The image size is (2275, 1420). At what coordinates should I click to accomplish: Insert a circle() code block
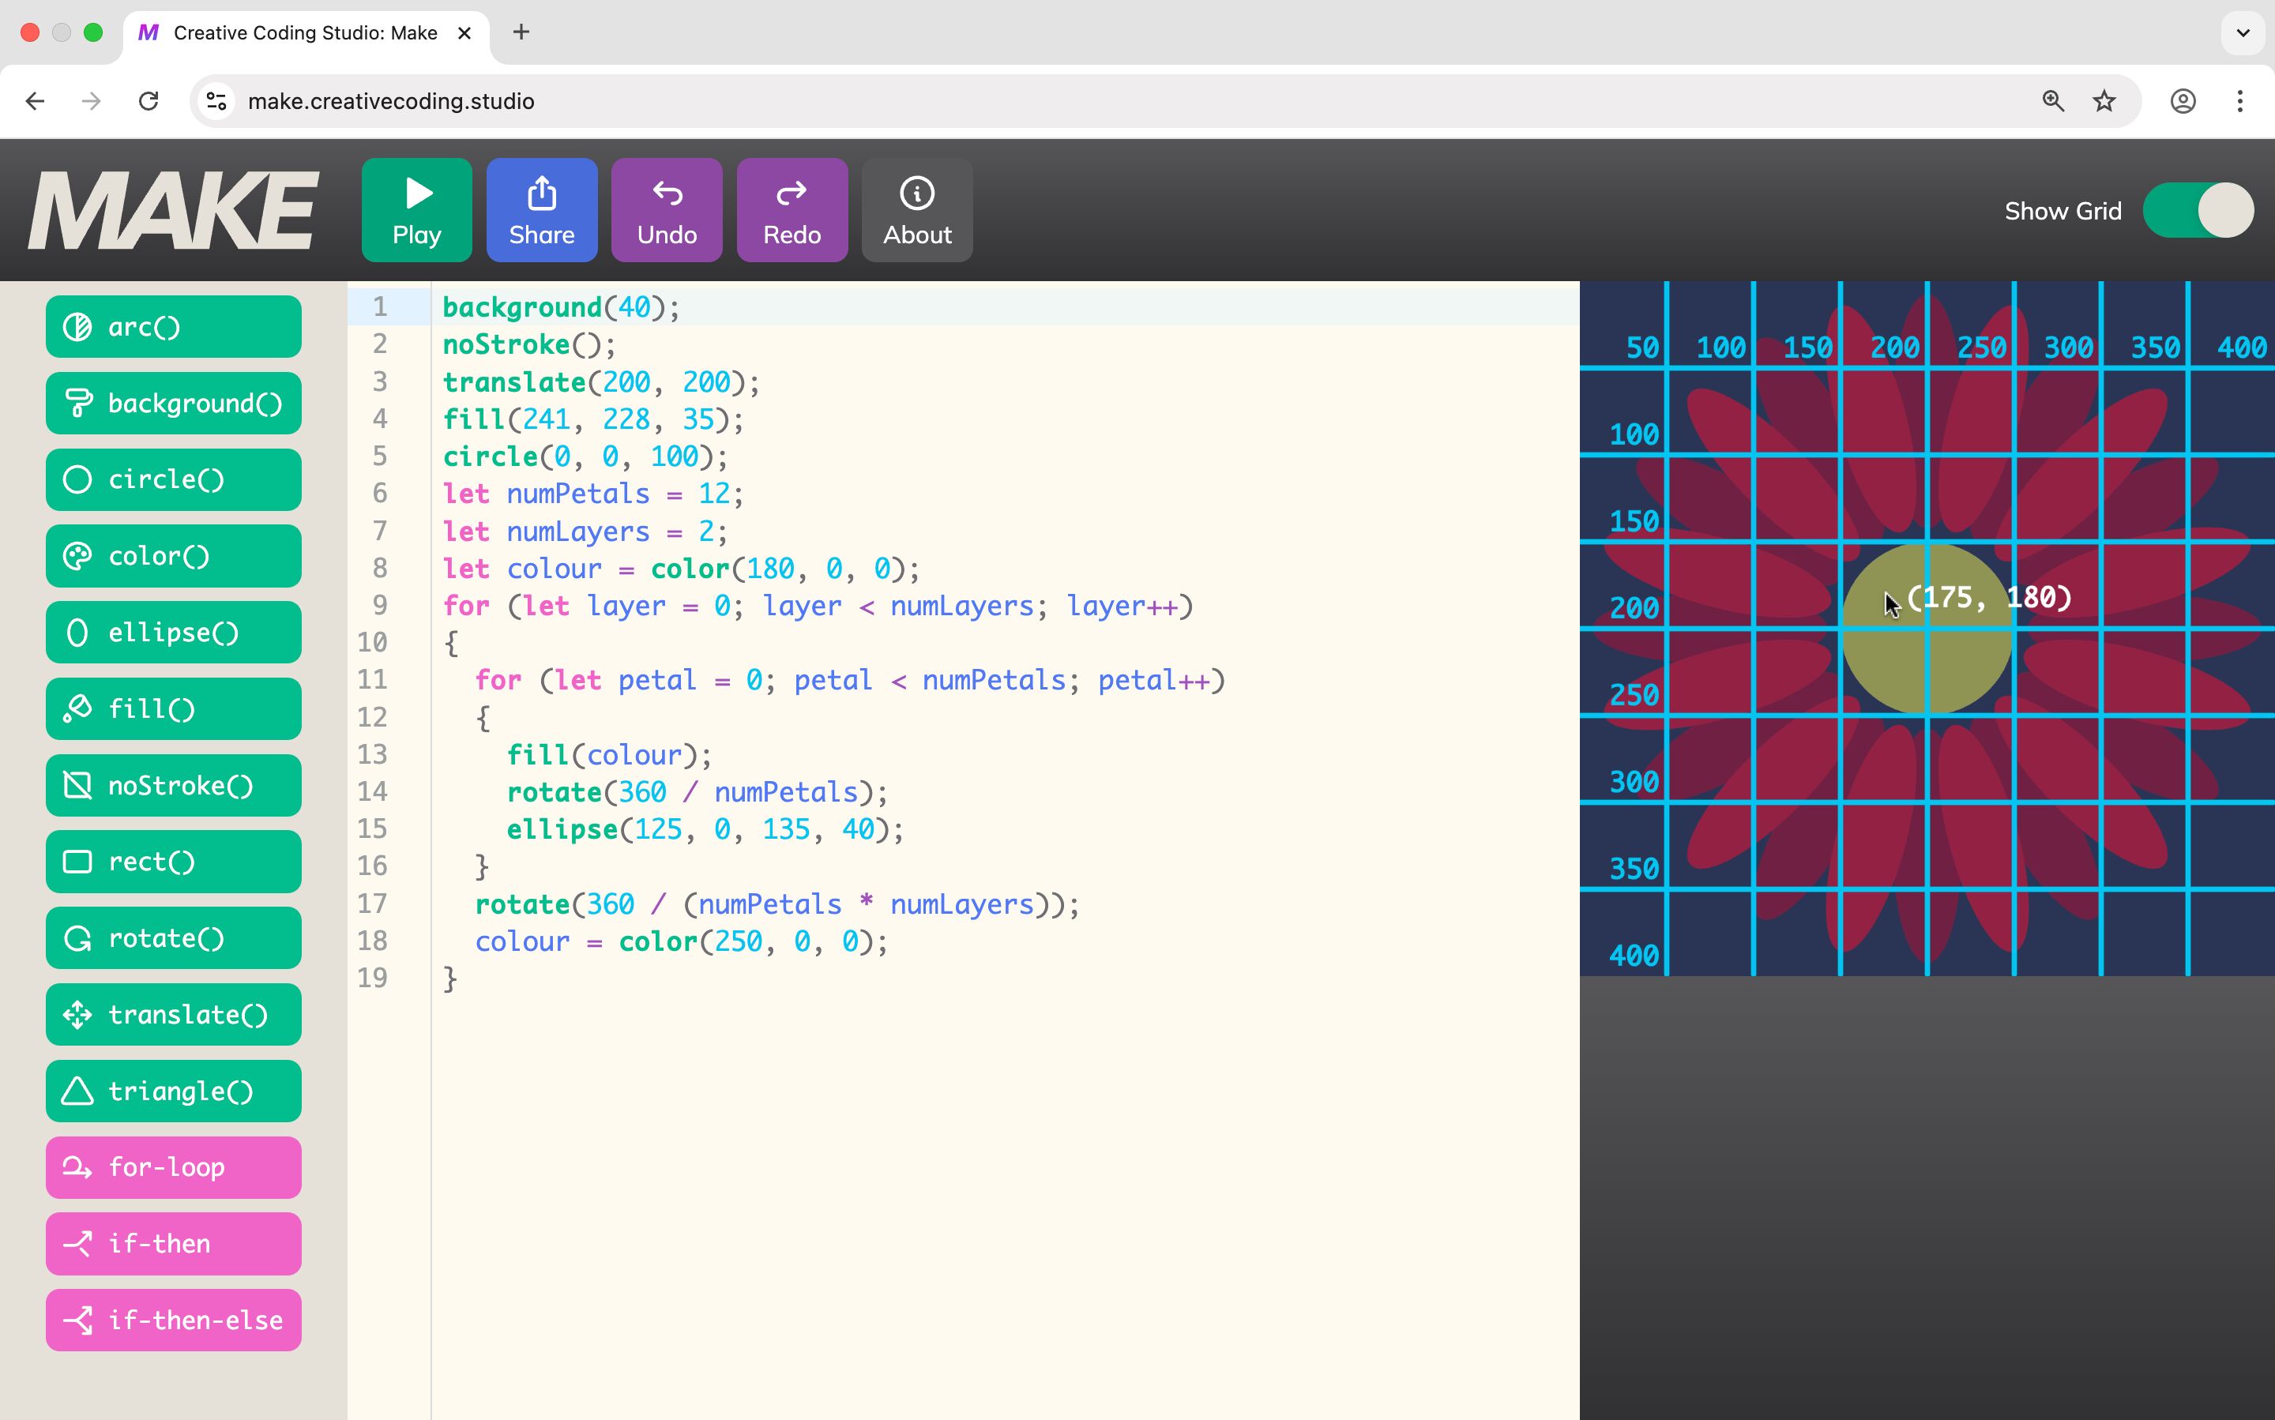coord(173,480)
